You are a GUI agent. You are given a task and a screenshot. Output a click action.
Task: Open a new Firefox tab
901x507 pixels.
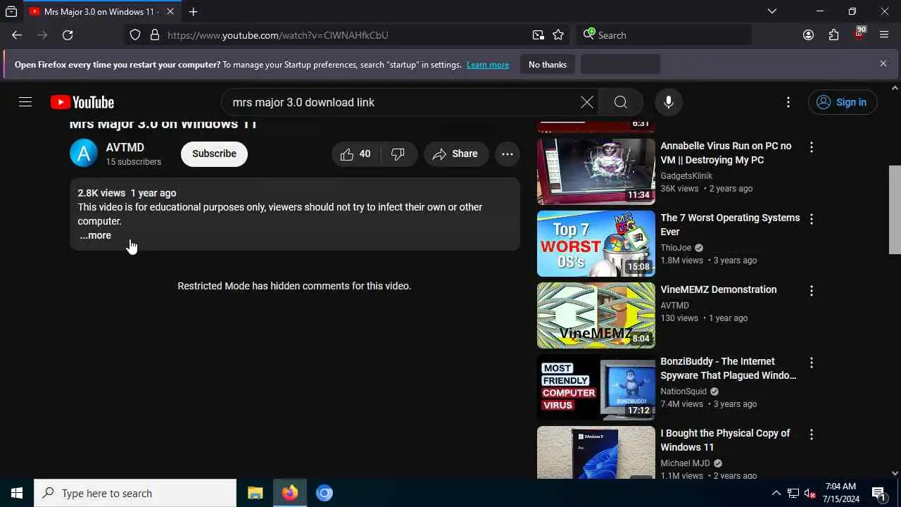pos(193,11)
